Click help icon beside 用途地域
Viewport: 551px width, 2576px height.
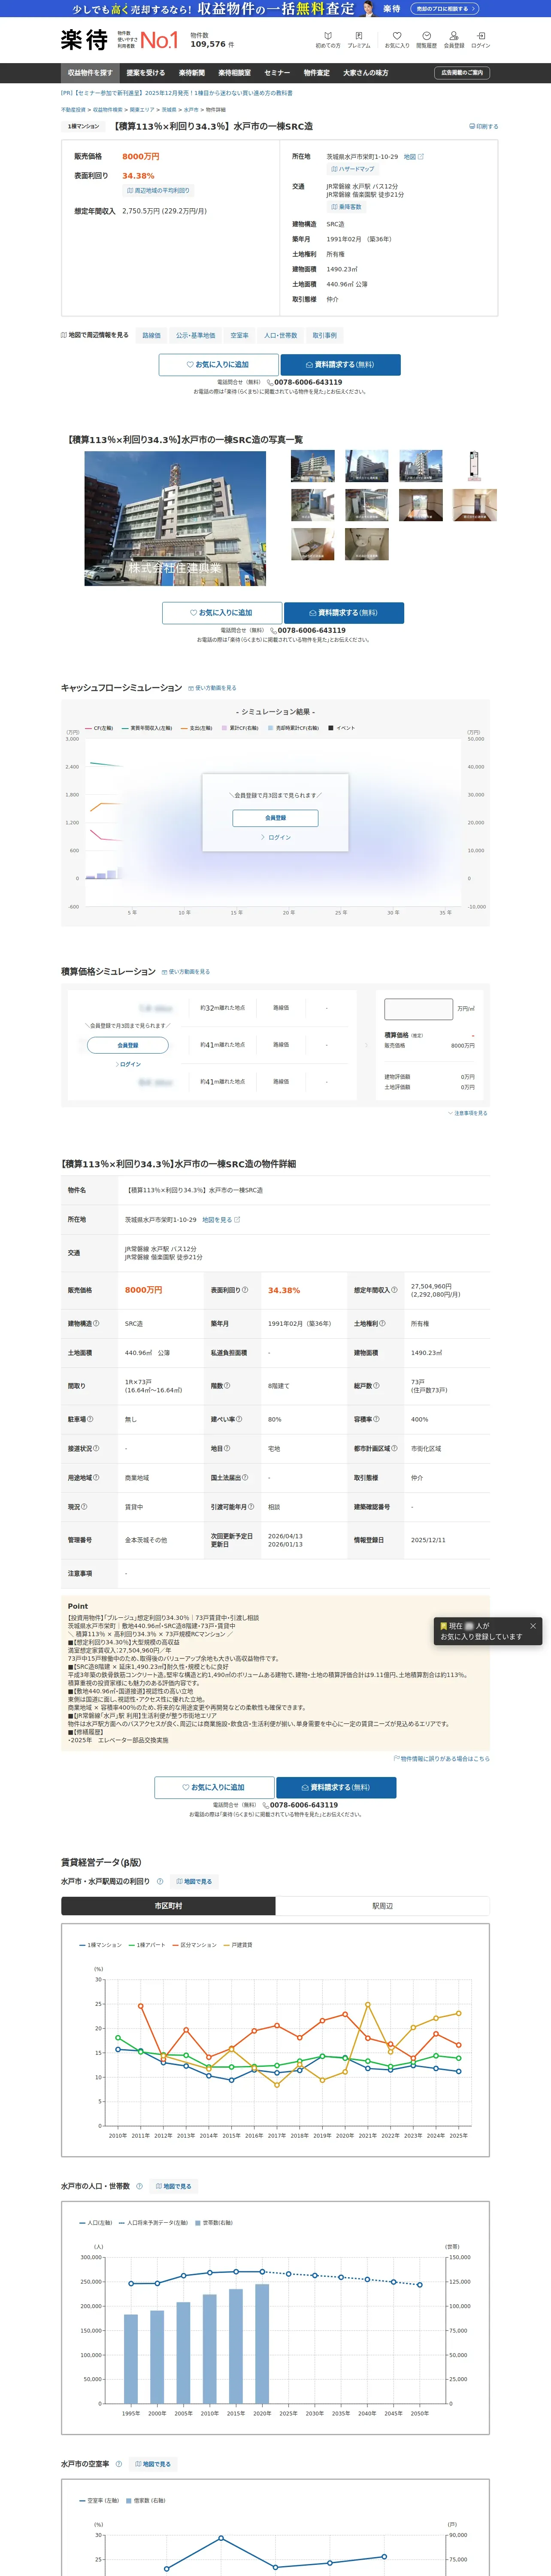(x=96, y=1478)
